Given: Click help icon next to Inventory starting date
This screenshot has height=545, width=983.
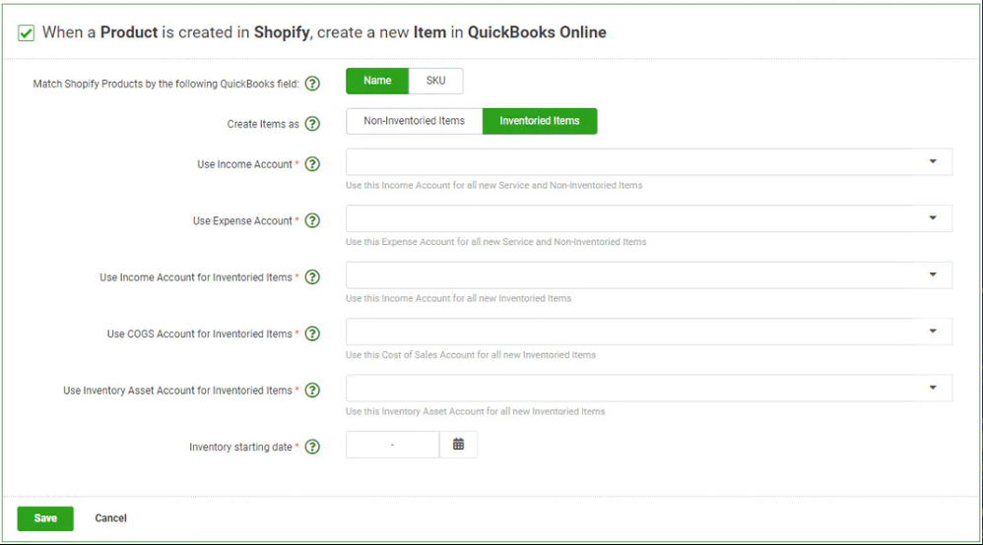Looking at the screenshot, I should (312, 447).
